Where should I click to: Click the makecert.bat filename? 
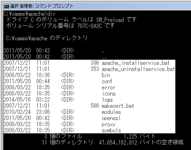pyautogui.click(x=118, y=106)
